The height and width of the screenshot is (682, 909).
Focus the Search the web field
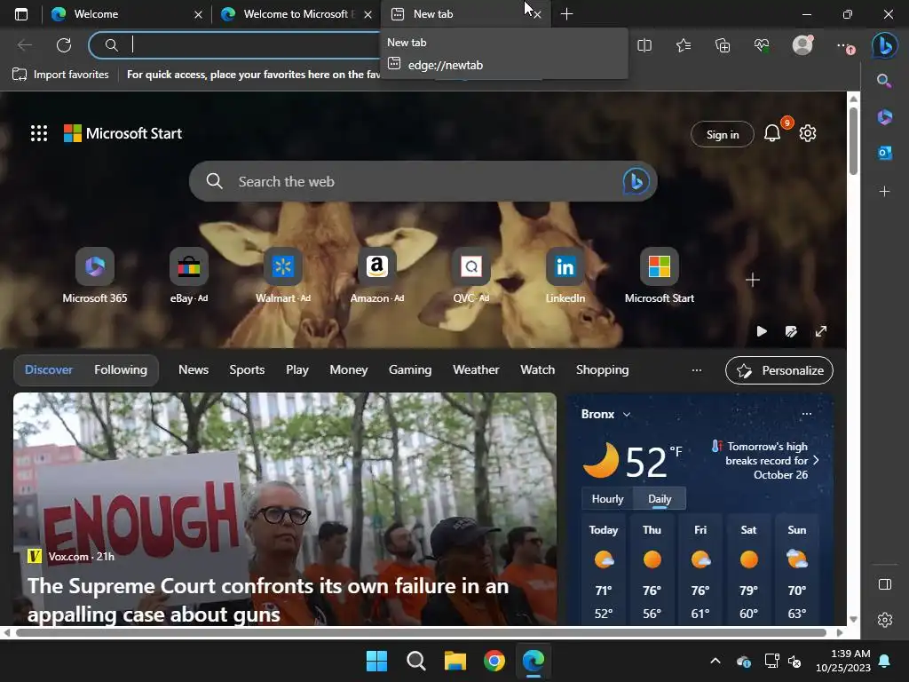tap(423, 181)
